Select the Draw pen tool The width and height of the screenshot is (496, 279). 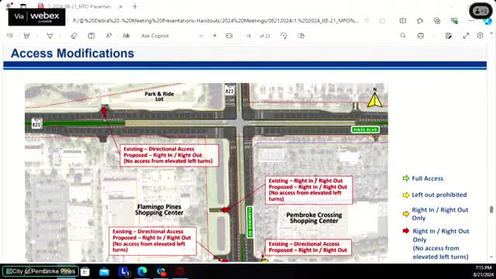pyautogui.click(x=50, y=36)
